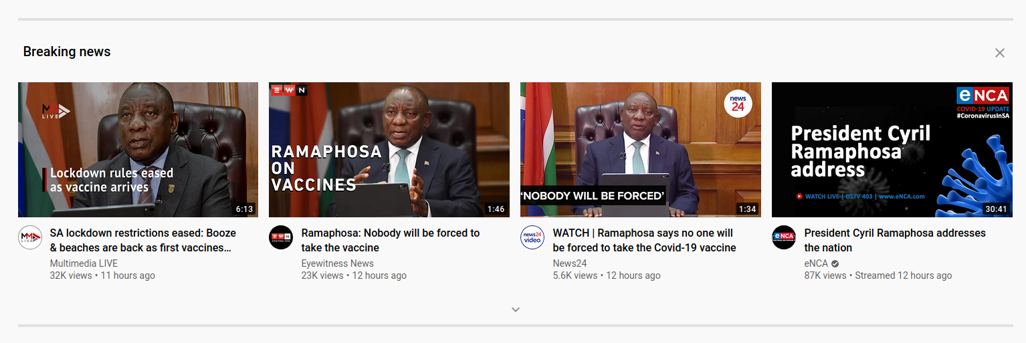1026x343 pixels.
Task: Open 'WATCH | Ramaphosa says no one' title
Action: coord(644,240)
